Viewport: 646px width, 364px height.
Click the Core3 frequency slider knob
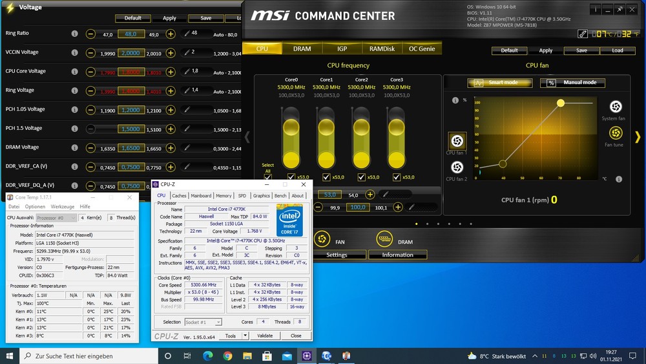click(x=397, y=127)
